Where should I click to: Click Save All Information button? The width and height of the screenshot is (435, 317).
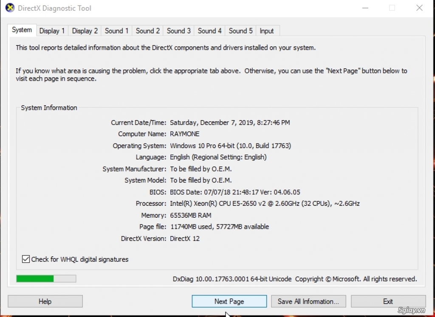tap(308, 301)
